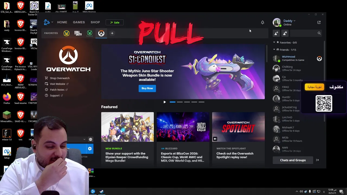The image size is (347, 195).
Task: Select friend Lim7mD
Action: 298,119
